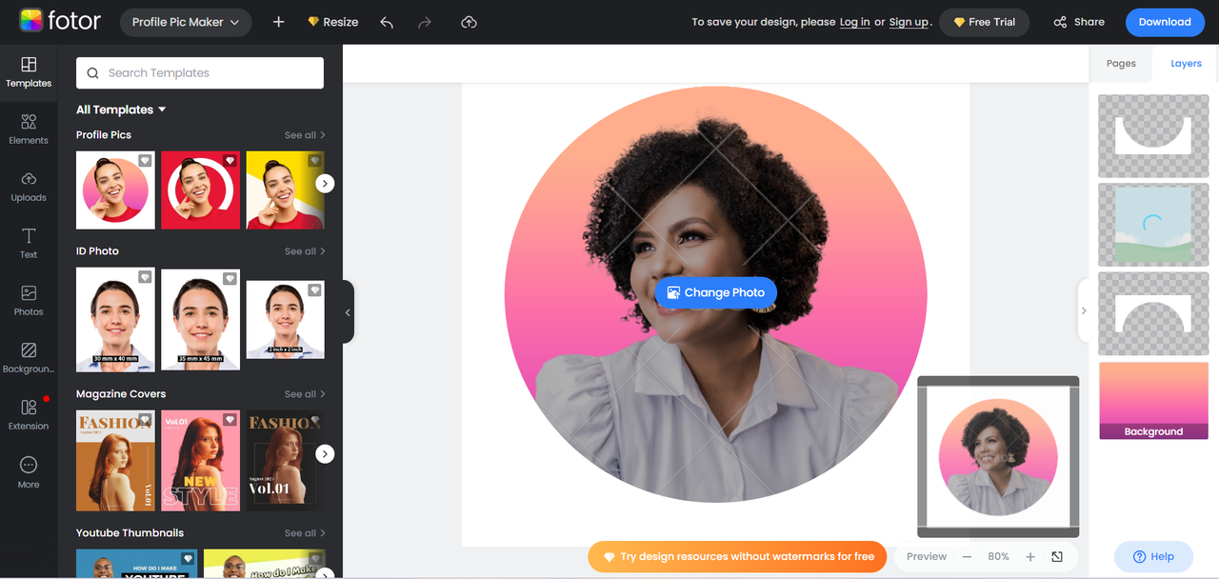
Task: Open the Log in link
Action: pyautogui.click(x=854, y=21)
